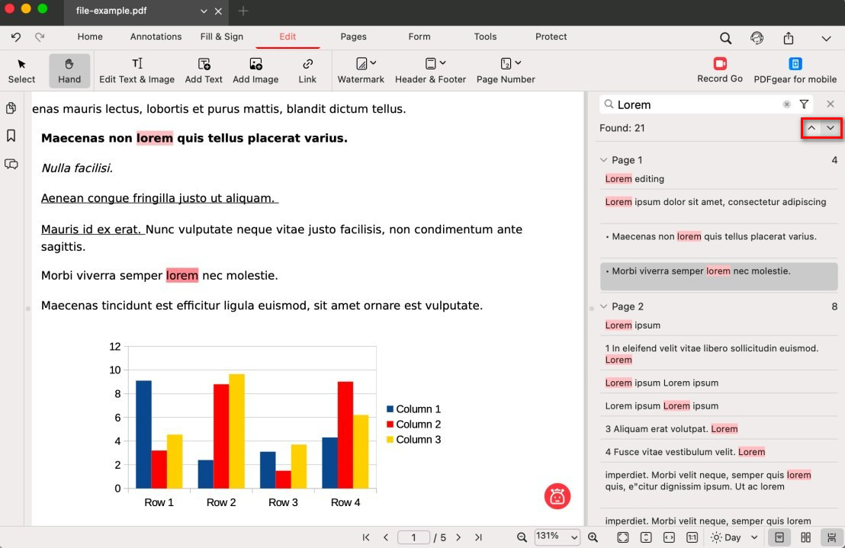Select the Hand tool
This screenshot has width=845, height=548.
69,69
